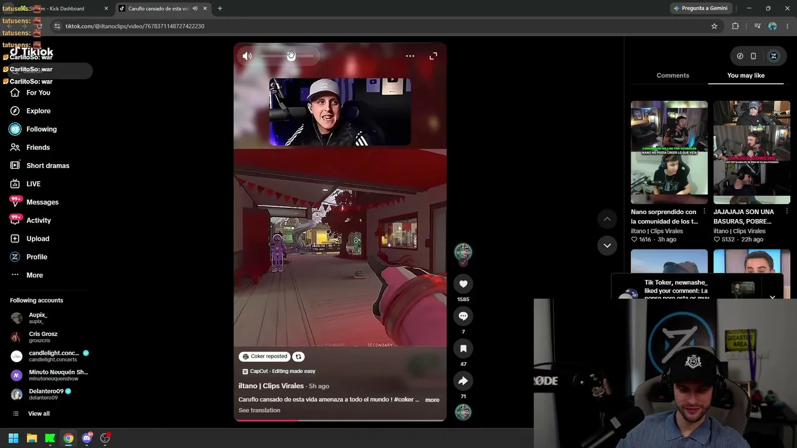Open Chrome media controls icon

pos(757,26)
